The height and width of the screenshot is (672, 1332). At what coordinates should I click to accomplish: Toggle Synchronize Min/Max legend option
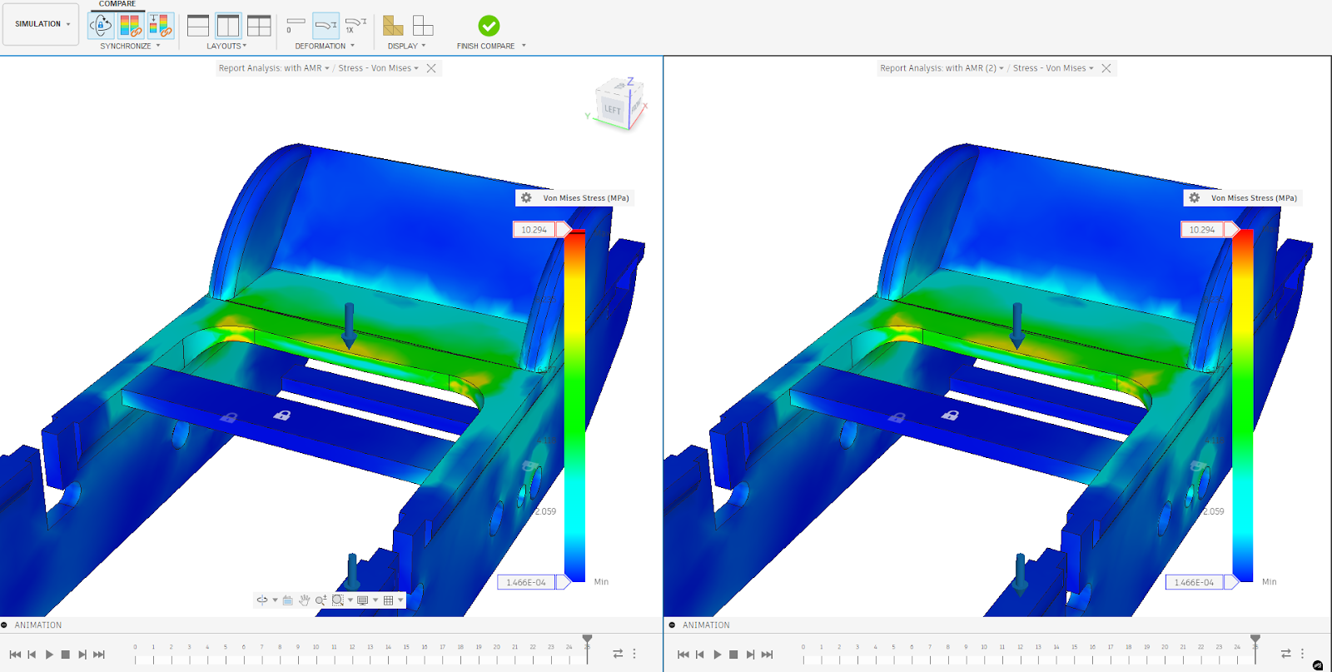(161, 26)
